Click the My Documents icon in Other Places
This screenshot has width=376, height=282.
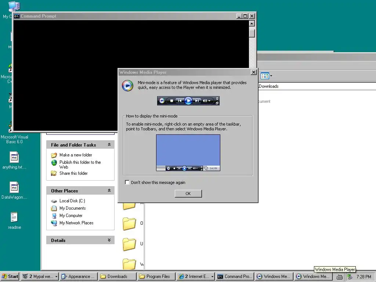(x=54, y=208)
